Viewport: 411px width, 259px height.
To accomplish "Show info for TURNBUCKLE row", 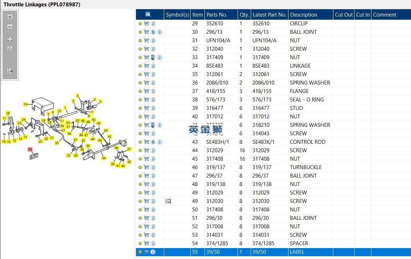I will coord(153,167).
